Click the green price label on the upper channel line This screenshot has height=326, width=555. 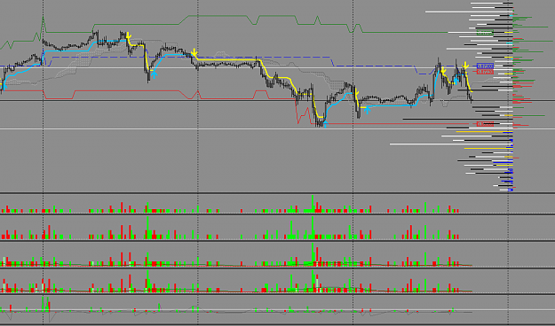485,33
